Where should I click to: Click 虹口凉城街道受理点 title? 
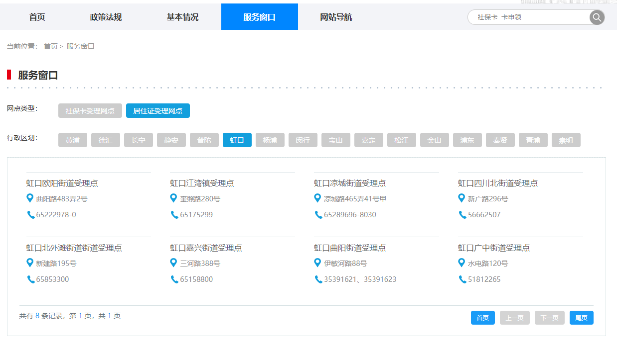pos(350,183)
